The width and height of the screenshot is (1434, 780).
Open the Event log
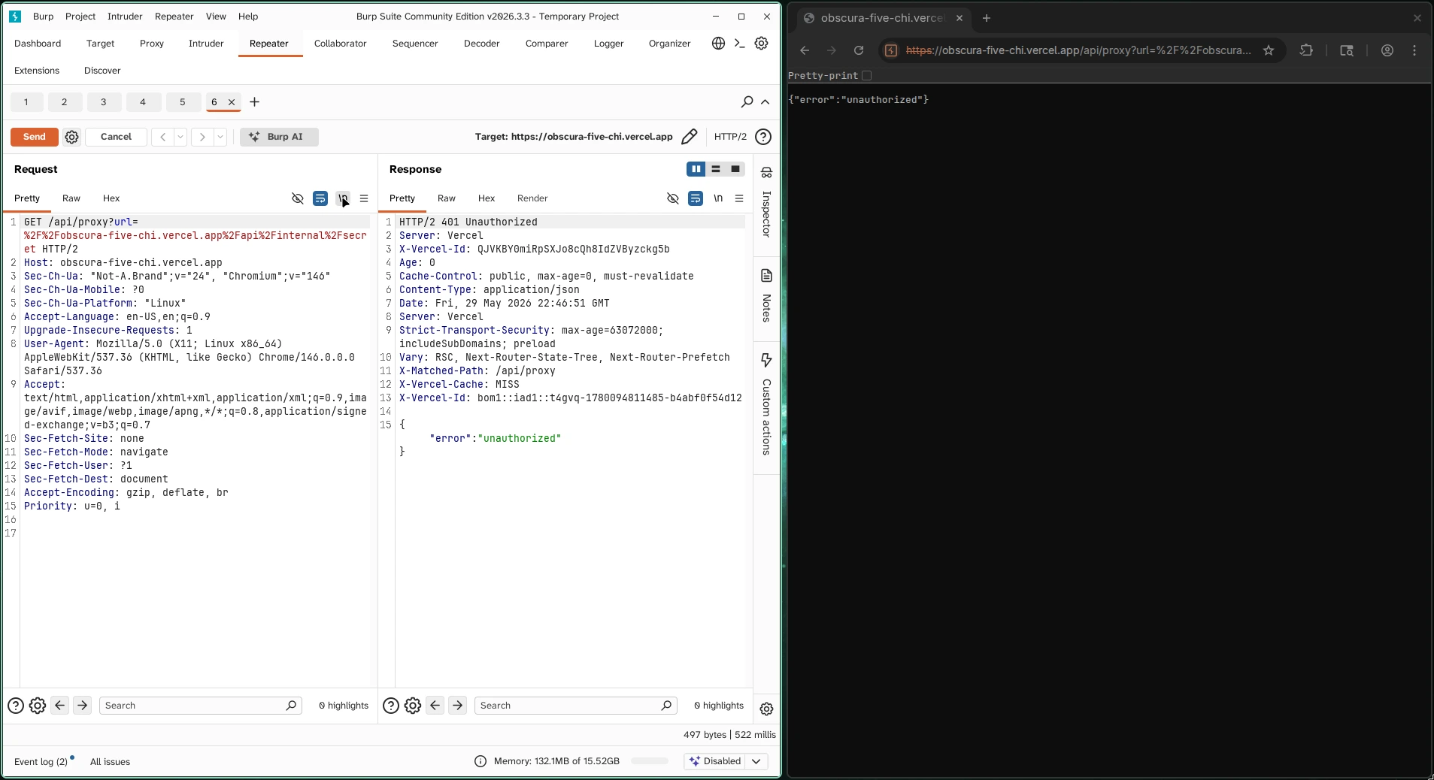[41, 762]
